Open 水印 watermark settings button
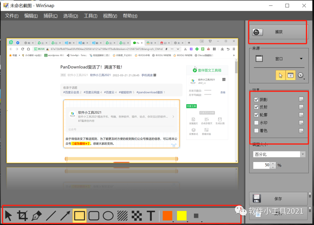This screenshot has height=225, width=314. coord(301,123)
